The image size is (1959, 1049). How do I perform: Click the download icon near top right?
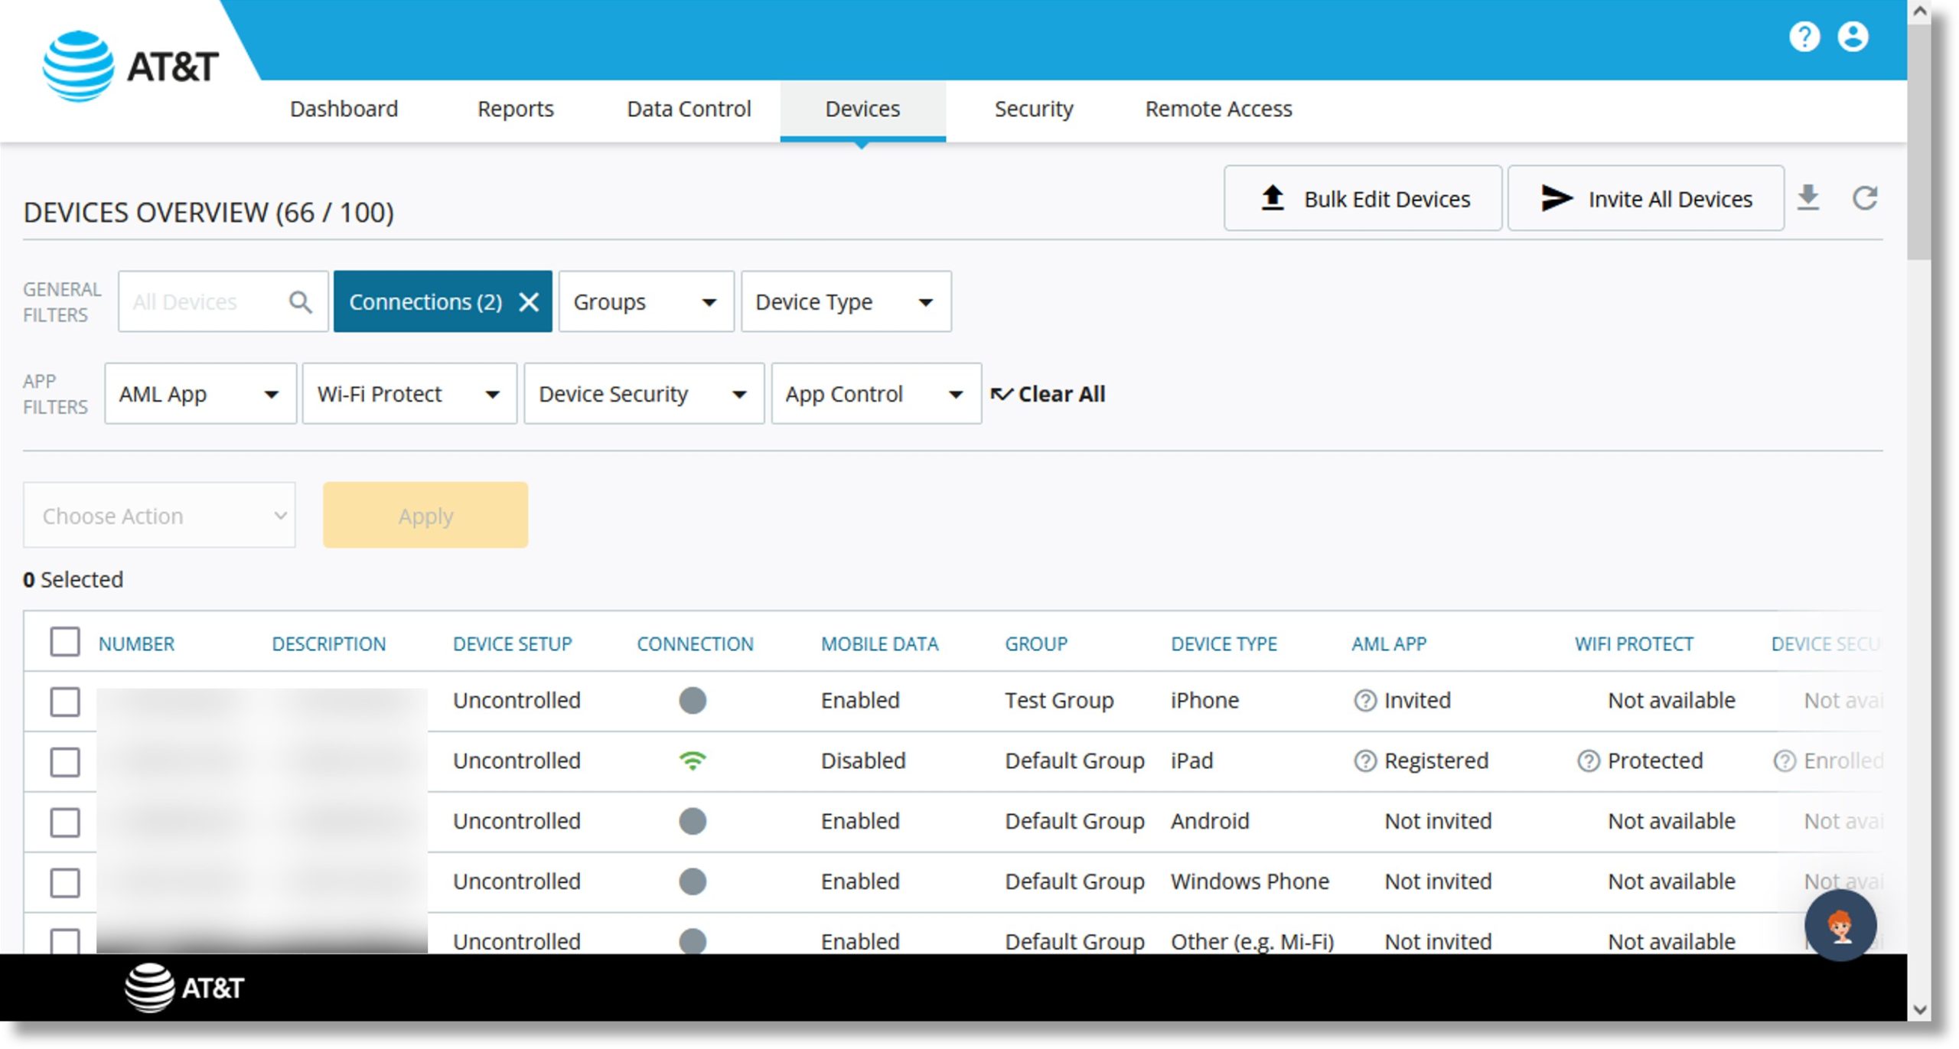pyautogui.click(x=1809, y=197)
